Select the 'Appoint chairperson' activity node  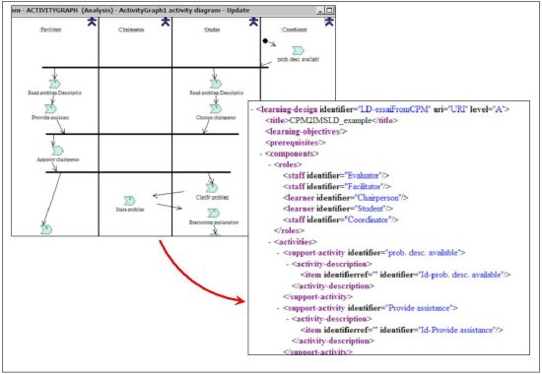[57, 151]
